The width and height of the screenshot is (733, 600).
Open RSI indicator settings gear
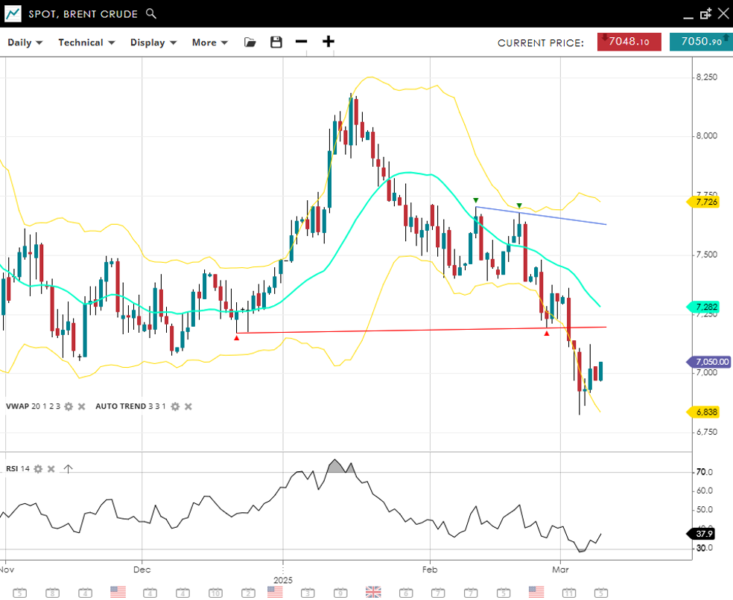pyautogui.click(x=38, y=469)
